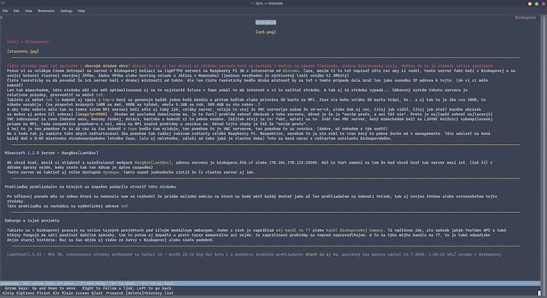This screenshot has width=547, height=298.
Task: Follow the [erb.png] image link
Action: [266, 32]
